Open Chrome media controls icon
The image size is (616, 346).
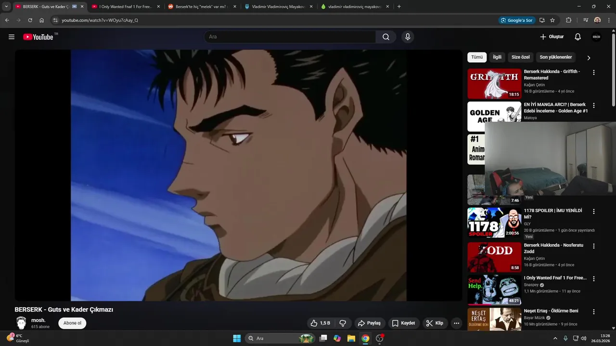tap(585, 20)
